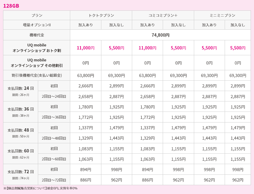Click the 割引後機種代金(支払い総額金) row label
This screenshot has width=254, height=194.
click(37, 75)
